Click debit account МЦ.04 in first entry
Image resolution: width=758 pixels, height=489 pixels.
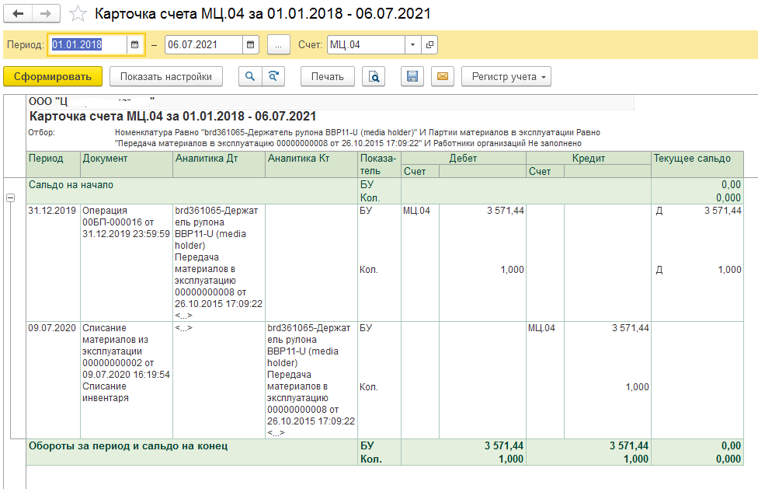tap(416, 211)
